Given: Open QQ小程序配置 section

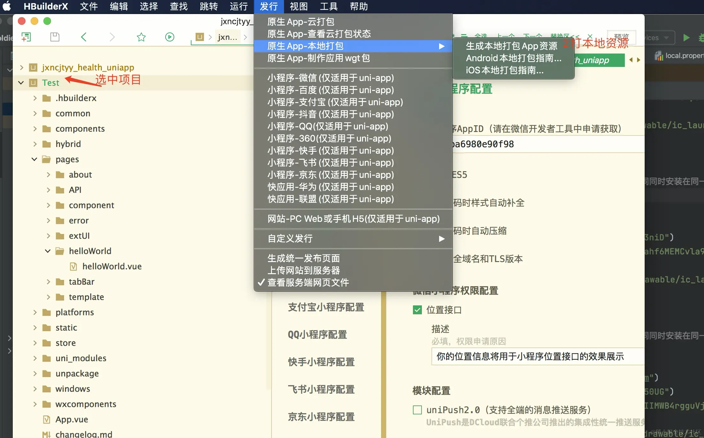Looking at the screenshot, I should (x=317, y=335).
